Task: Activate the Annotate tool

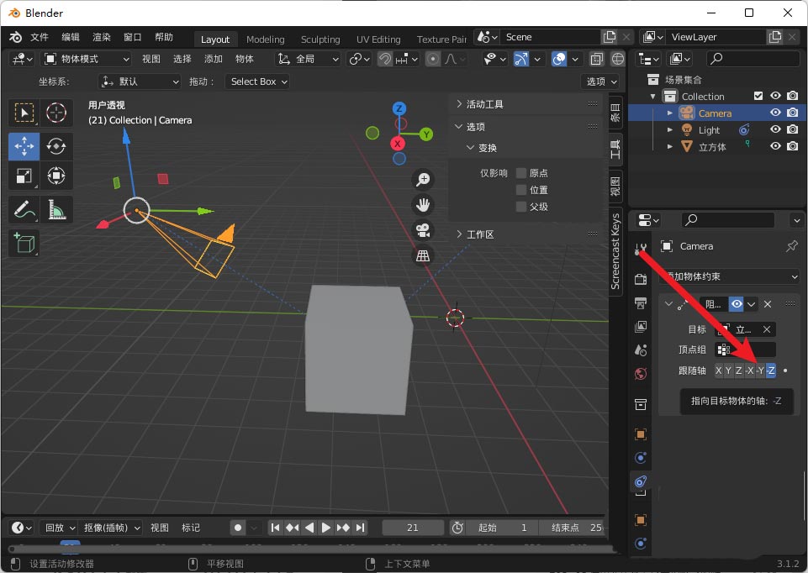Action: (24, 209)
